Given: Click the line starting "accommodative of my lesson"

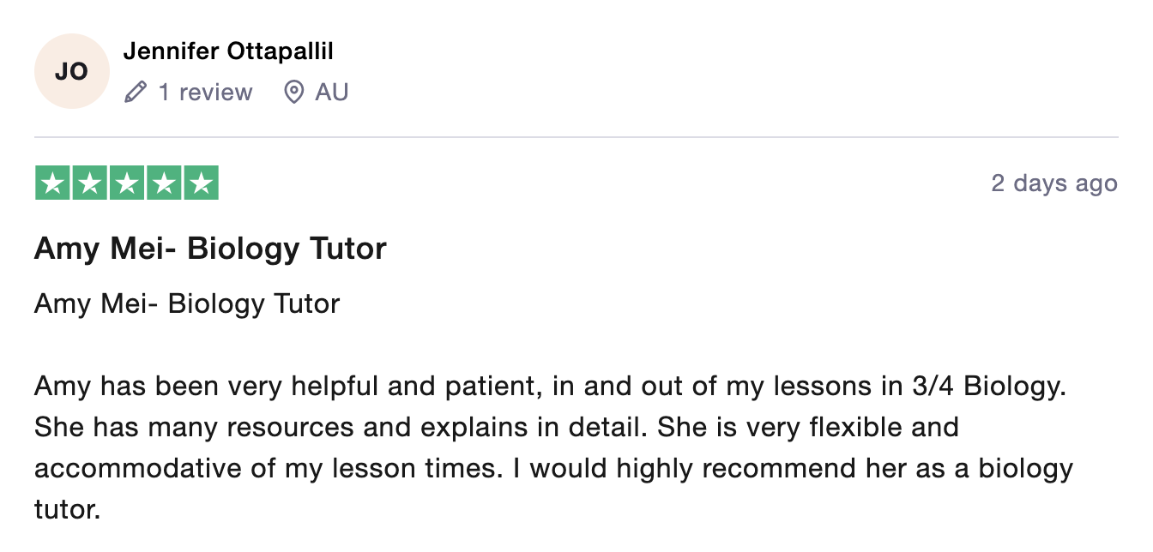Looking at the screenshot, I should (x=553, y=468).
